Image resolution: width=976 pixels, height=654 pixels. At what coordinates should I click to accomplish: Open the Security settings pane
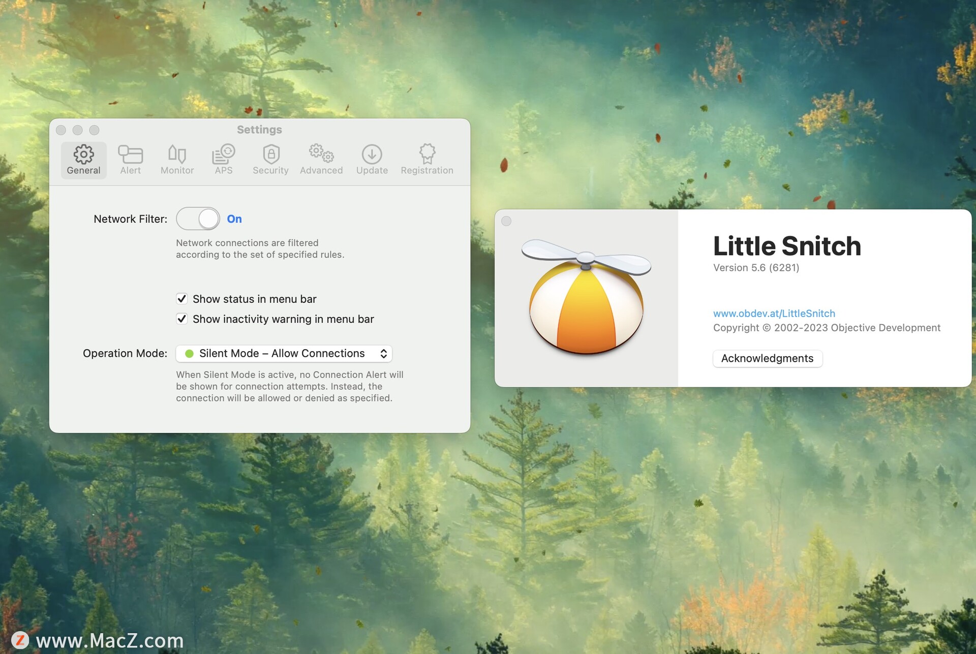click(270, 159)
